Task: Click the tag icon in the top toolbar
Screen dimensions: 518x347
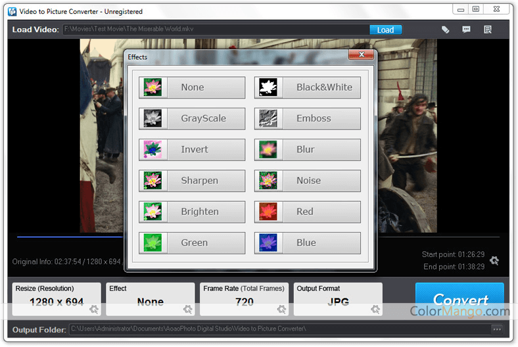Action: pos(445,30)
